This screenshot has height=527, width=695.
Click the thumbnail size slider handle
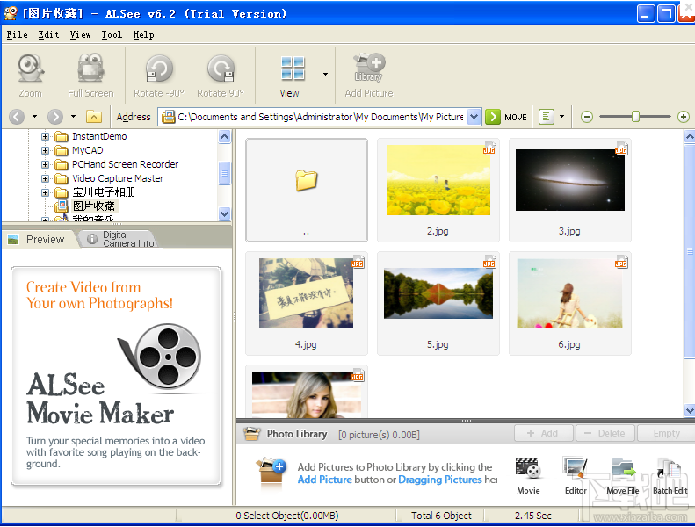coord(635,117)
